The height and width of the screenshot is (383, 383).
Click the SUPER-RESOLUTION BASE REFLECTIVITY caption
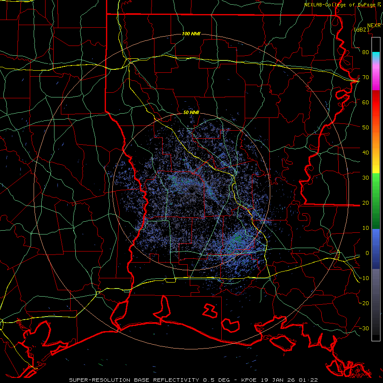[134, 380]
